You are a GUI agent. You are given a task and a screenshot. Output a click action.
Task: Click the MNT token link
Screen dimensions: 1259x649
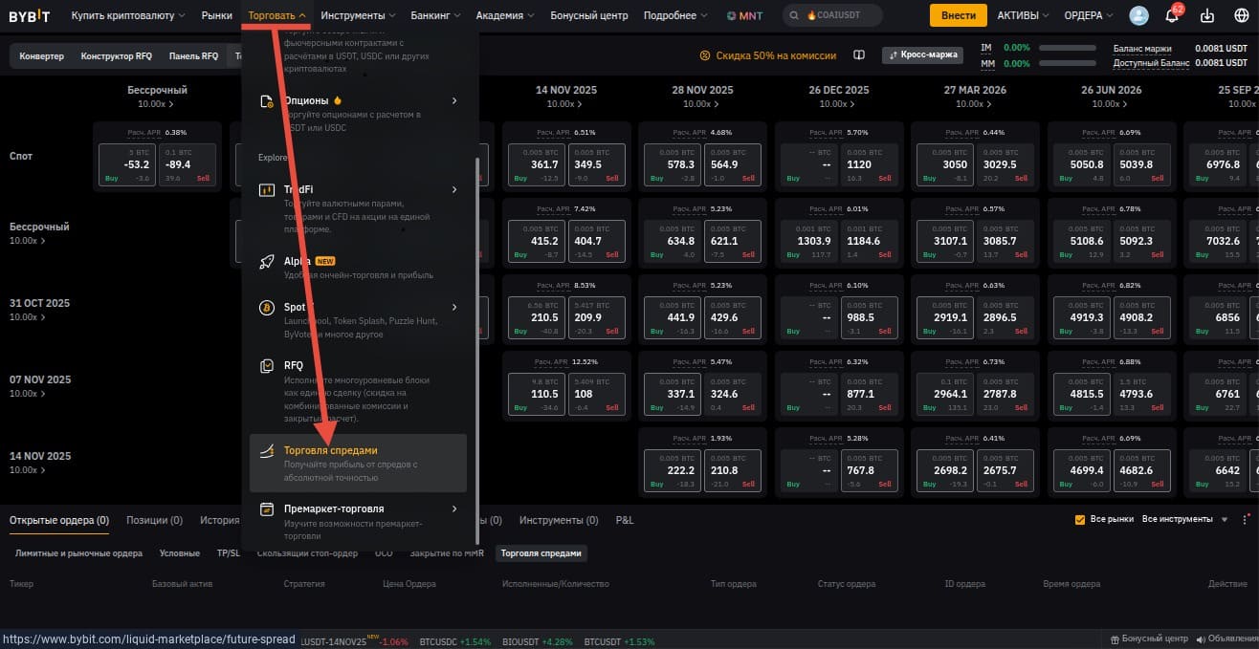746,15
